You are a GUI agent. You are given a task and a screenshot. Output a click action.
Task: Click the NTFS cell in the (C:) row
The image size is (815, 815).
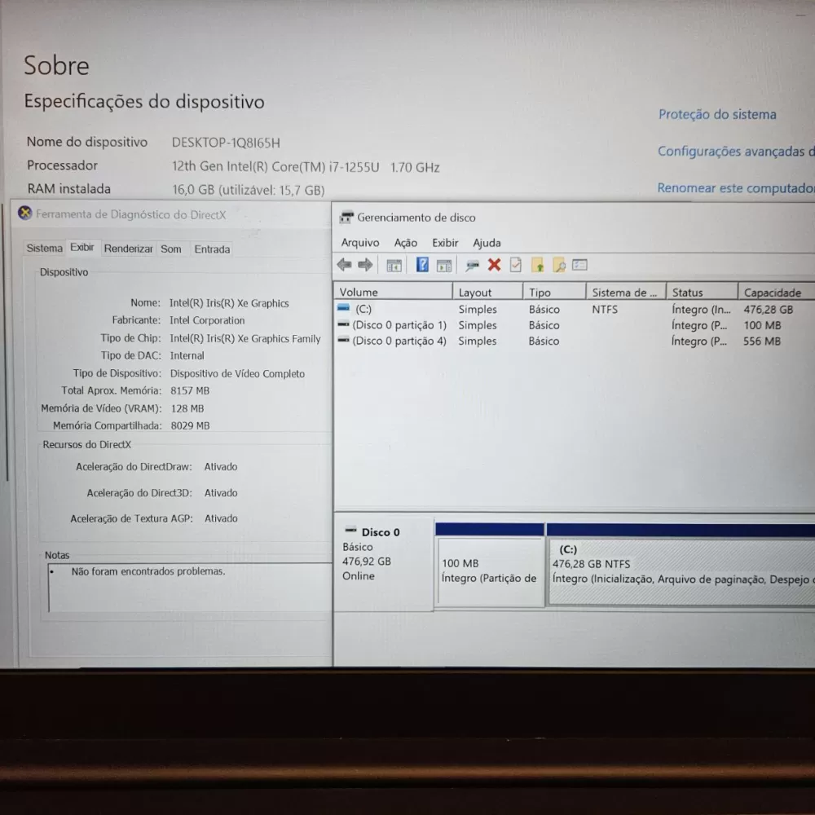click(x=605, y=309)
